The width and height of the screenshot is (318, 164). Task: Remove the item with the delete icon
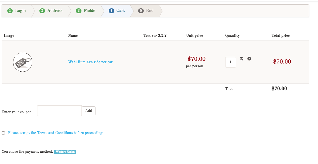click(x=249, y=59)
